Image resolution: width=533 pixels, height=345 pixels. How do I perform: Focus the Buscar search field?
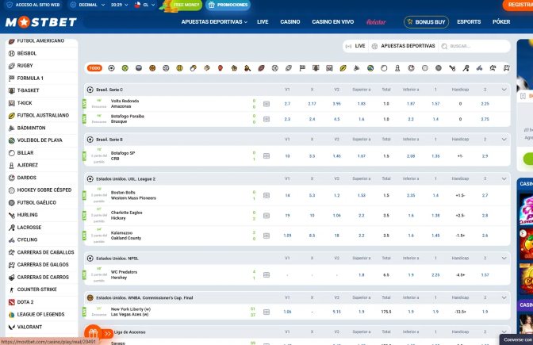coord(474,46)
